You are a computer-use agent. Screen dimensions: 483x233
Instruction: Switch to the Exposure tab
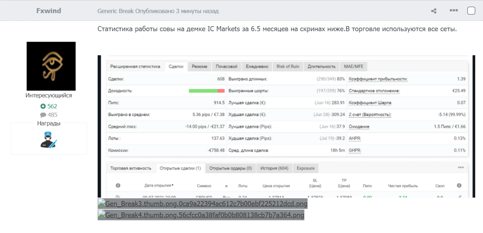(306, 168)
